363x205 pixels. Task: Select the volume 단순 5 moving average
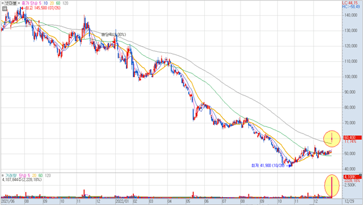(24, 175)
